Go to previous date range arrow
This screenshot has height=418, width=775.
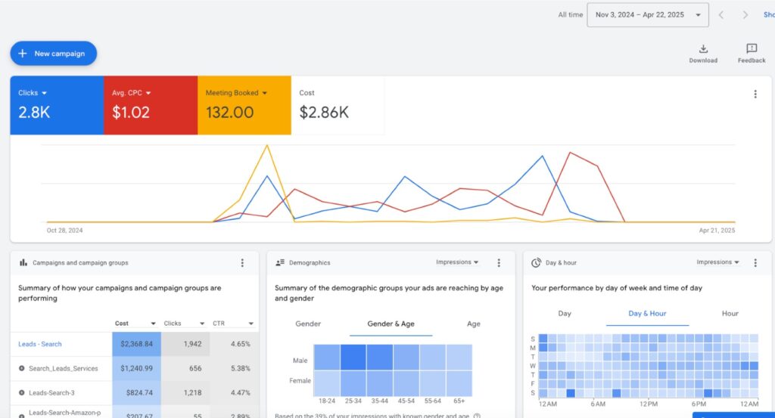point(721,15)
